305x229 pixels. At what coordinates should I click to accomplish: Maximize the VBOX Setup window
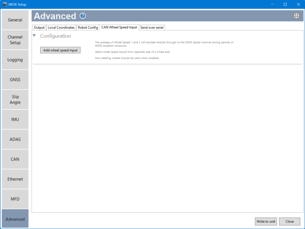pyautogui.click(x=285, y=4)
